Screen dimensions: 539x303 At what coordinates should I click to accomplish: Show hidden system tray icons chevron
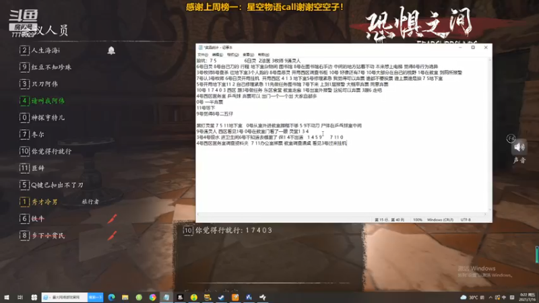490,298
